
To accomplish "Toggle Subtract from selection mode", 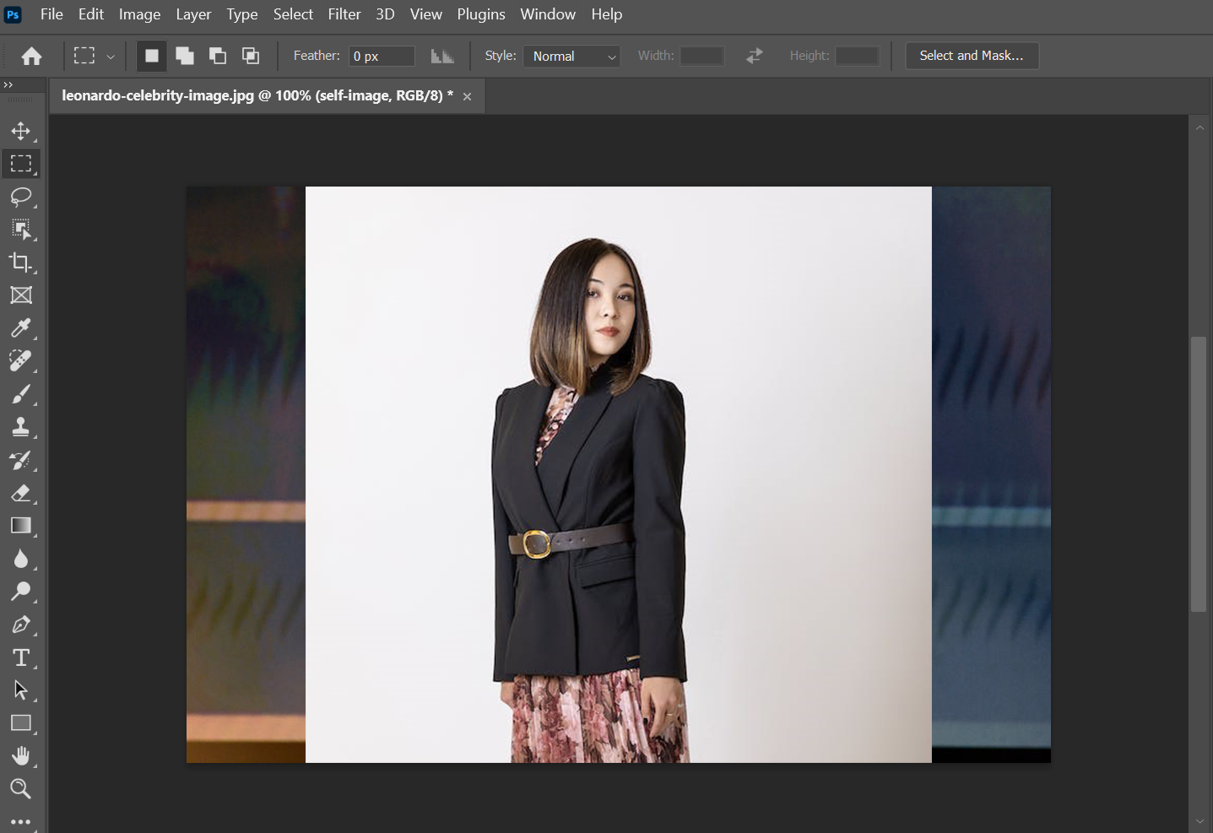I will pyautogui.click(x=218, y=56).
